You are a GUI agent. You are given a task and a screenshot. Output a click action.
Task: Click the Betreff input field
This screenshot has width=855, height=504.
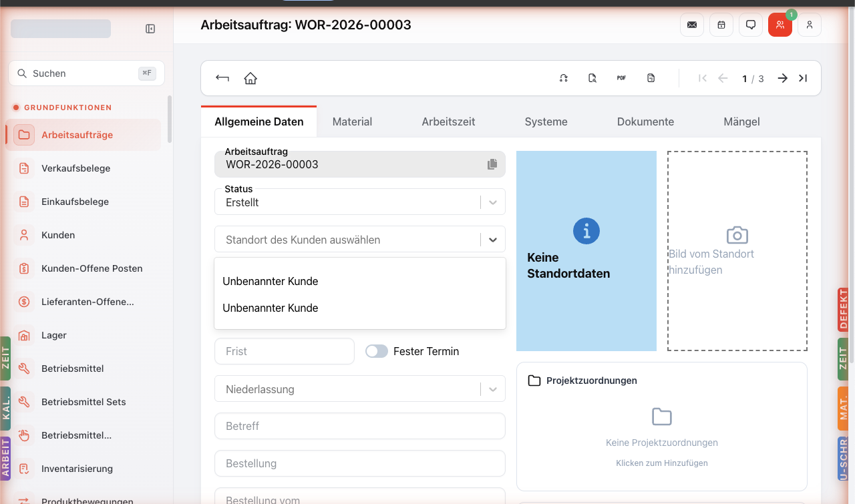[x=360, y=426]
